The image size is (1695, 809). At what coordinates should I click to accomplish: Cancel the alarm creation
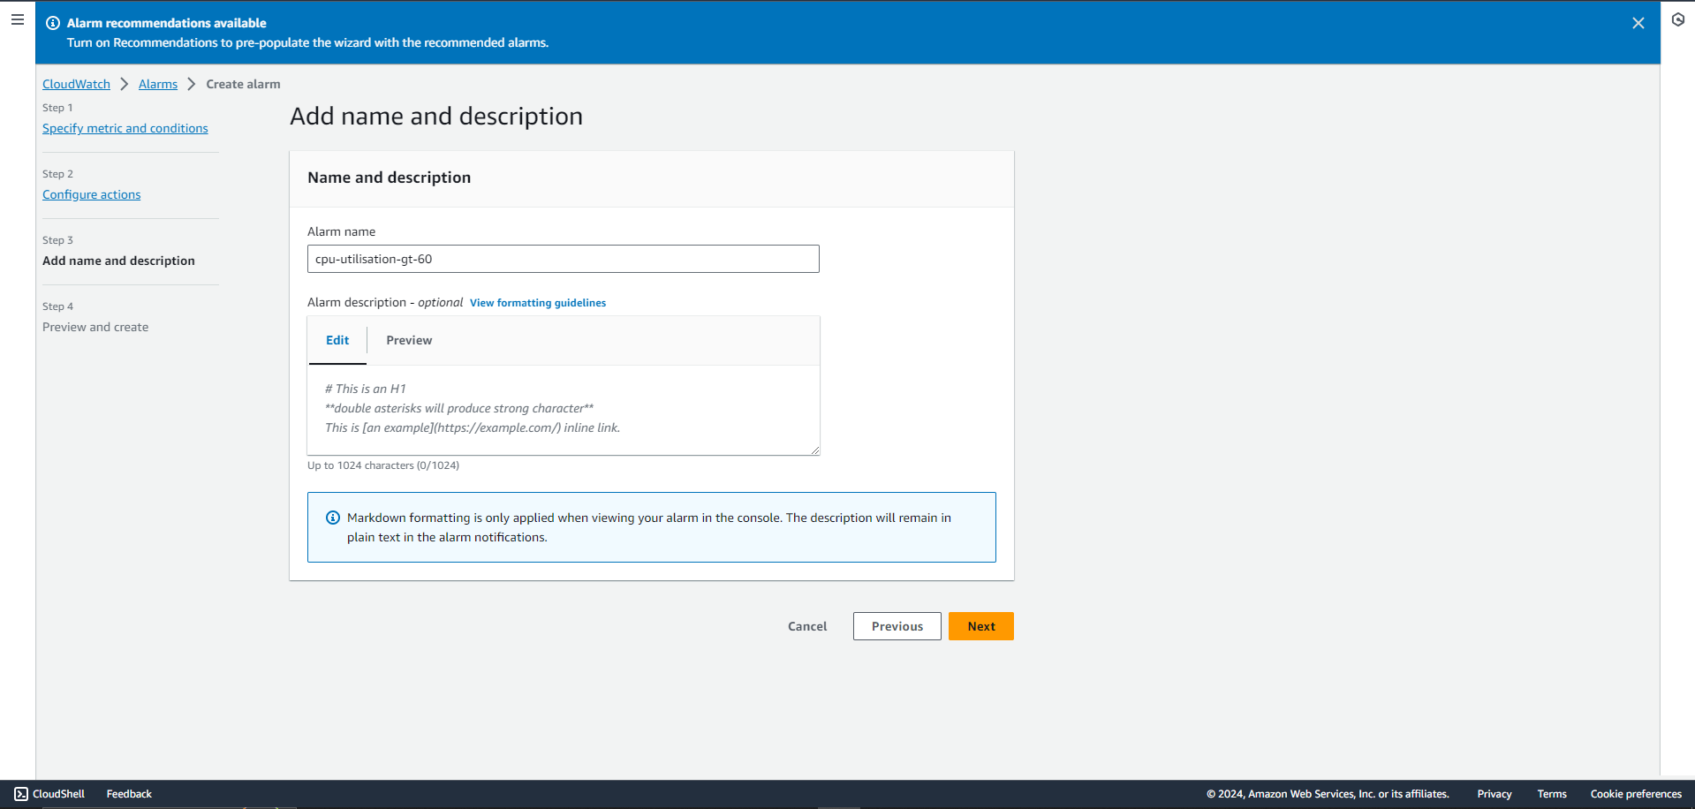tap(807, 626)
